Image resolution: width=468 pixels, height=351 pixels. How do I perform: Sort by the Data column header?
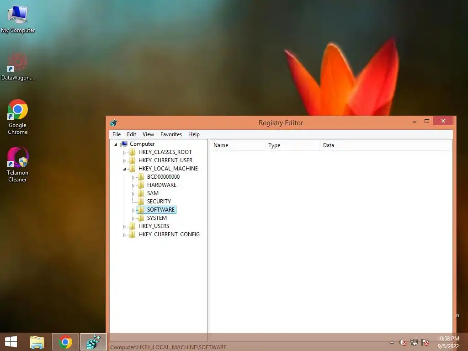(x=386, y=145)
